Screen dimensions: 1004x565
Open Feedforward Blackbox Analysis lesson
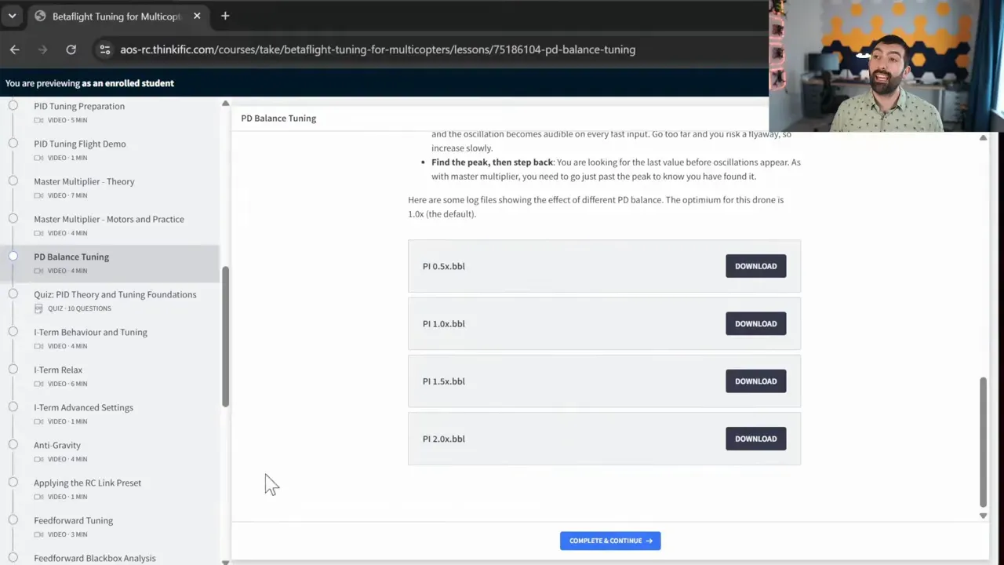[94, 558]
